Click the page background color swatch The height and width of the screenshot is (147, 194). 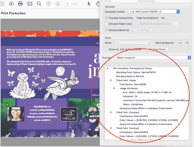tap(176, 24)
